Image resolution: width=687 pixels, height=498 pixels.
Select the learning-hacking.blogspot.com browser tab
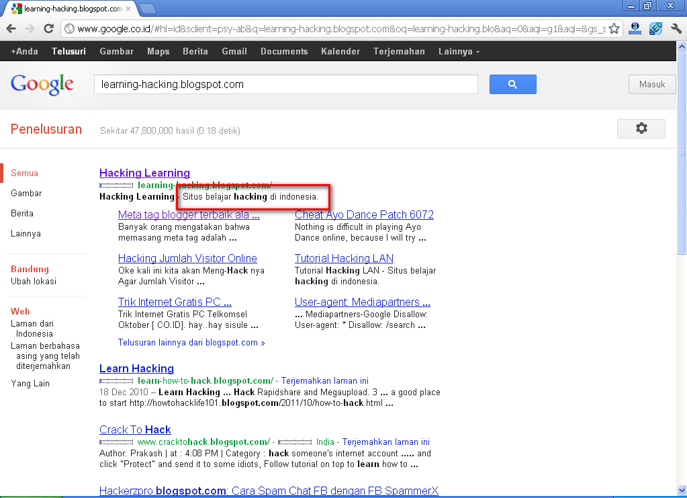click(x=70, y=9)
